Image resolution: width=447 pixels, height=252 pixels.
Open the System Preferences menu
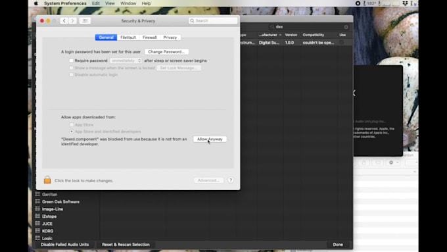[65, 3]
